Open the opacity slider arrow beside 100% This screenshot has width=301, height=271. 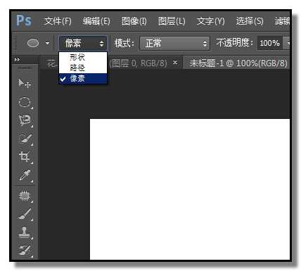[287, 44]
